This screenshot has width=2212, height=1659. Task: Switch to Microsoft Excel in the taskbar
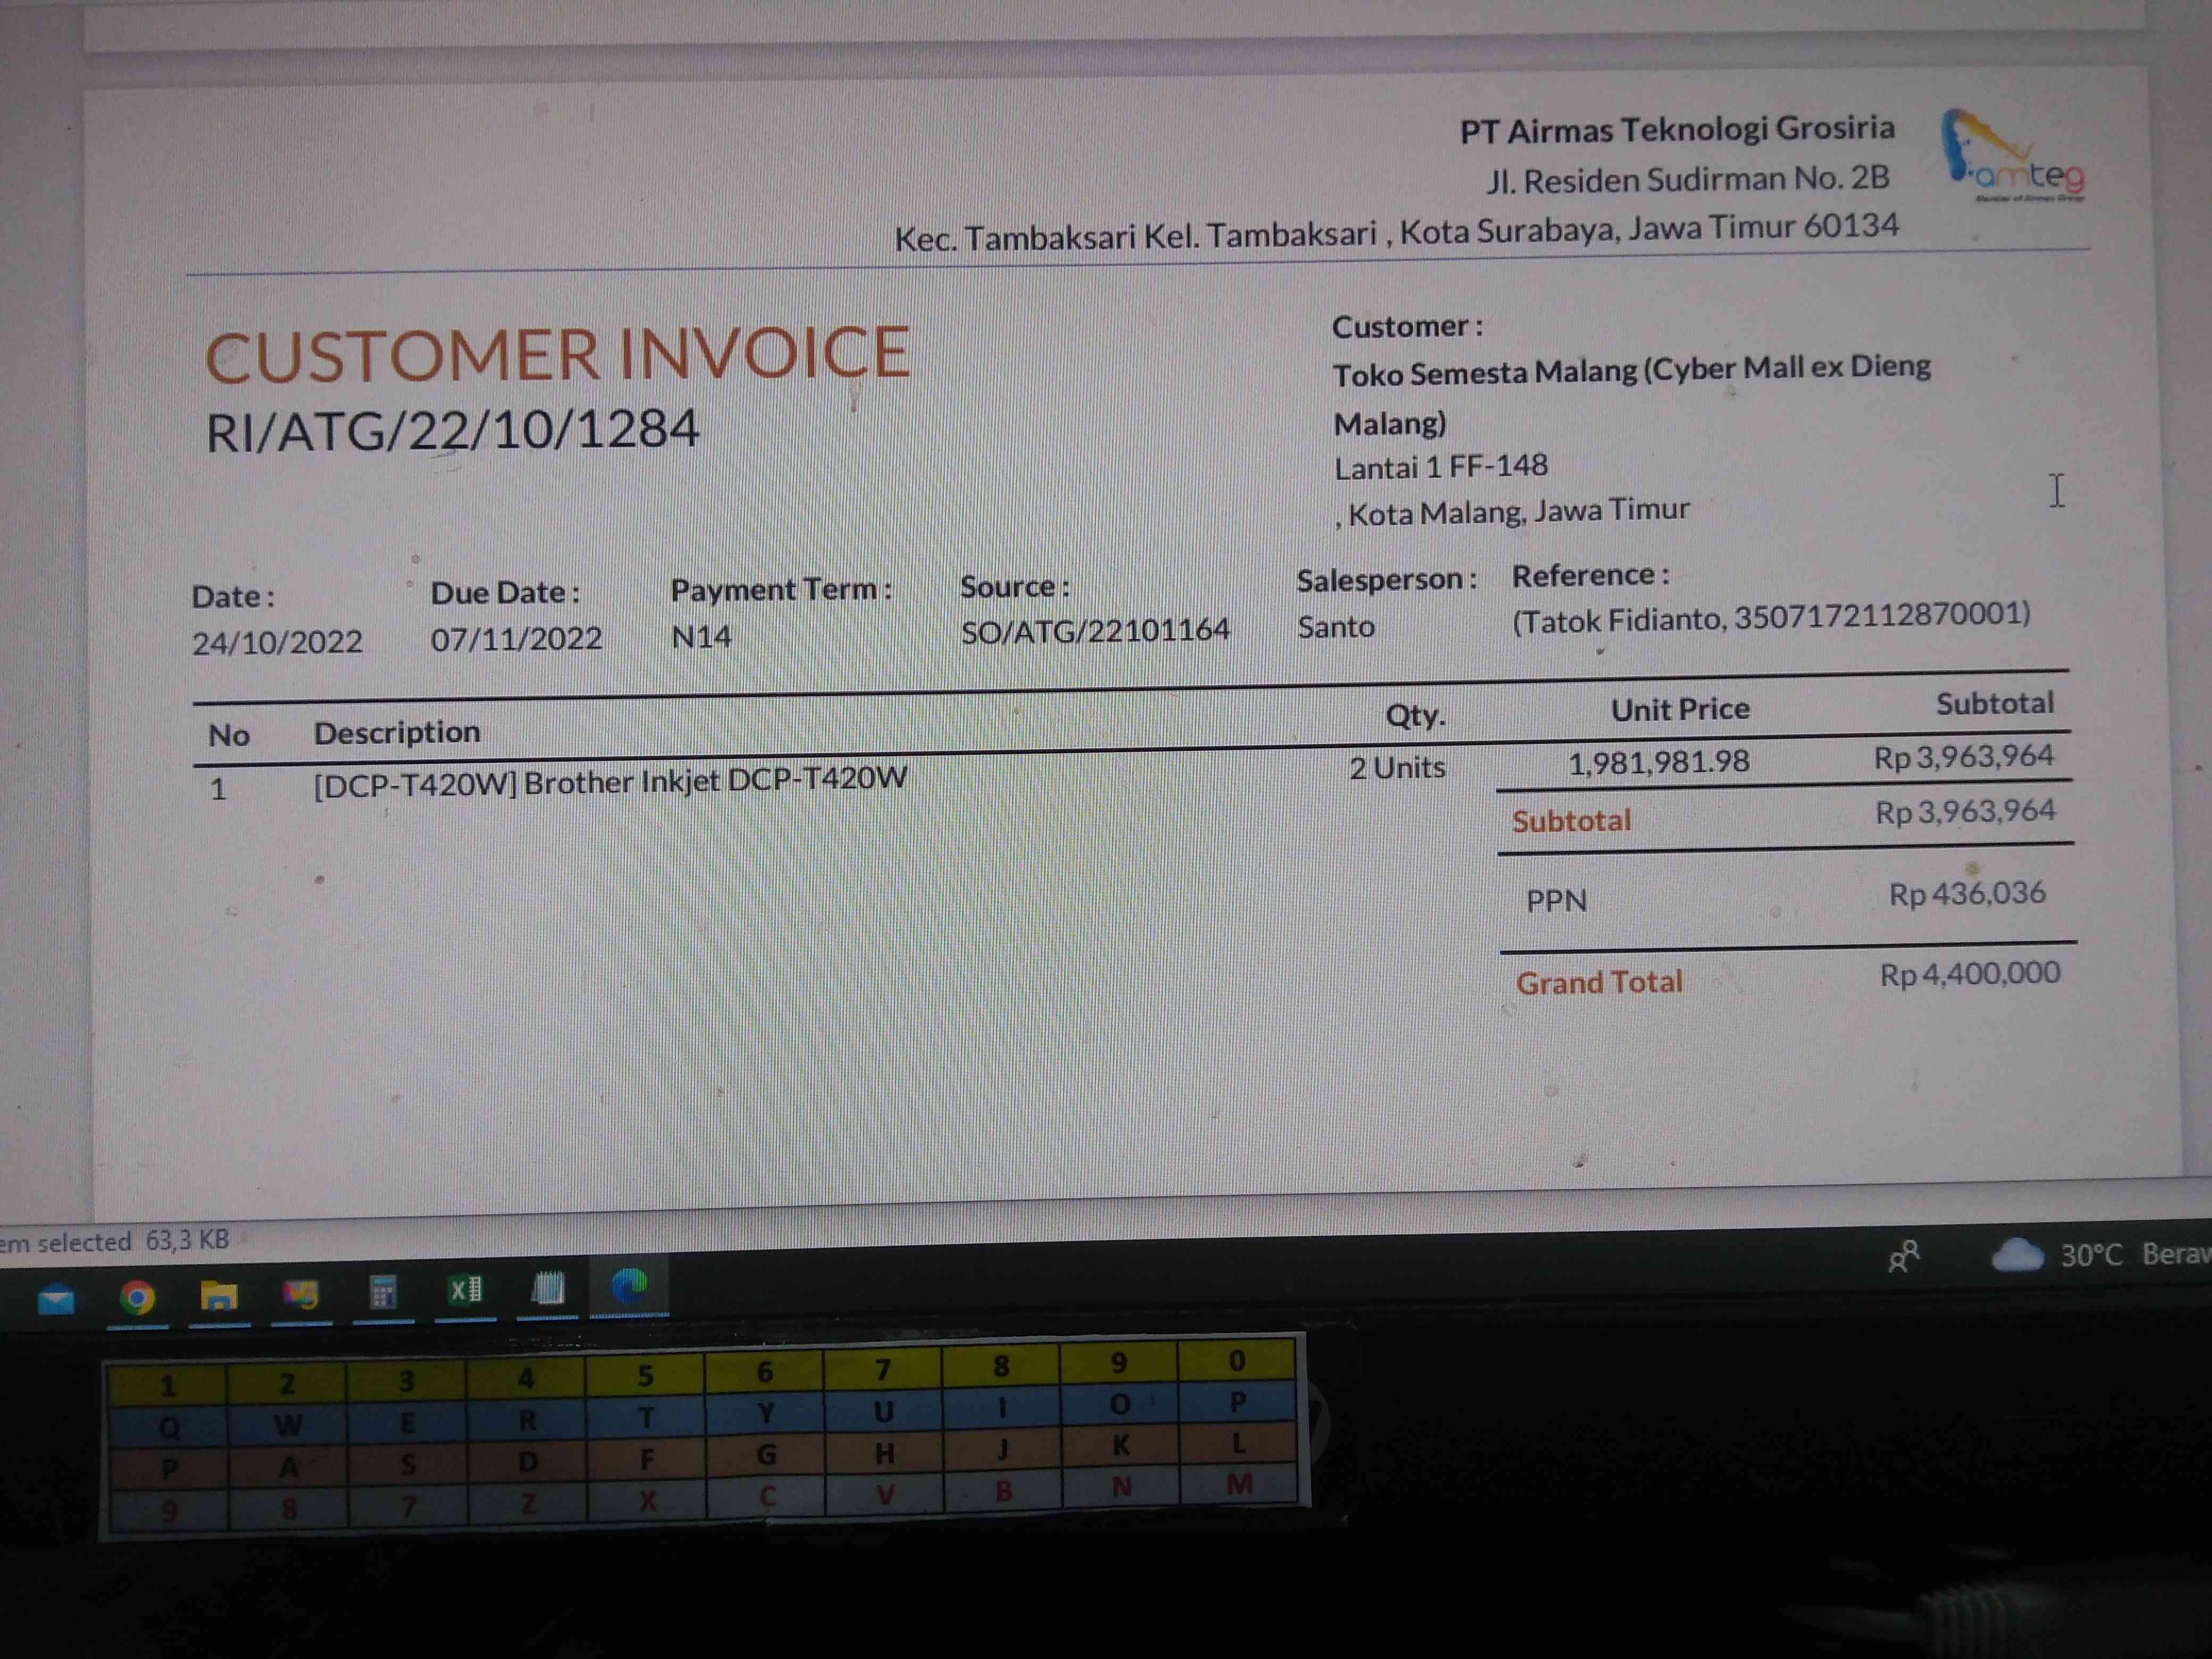[466, 1290]
